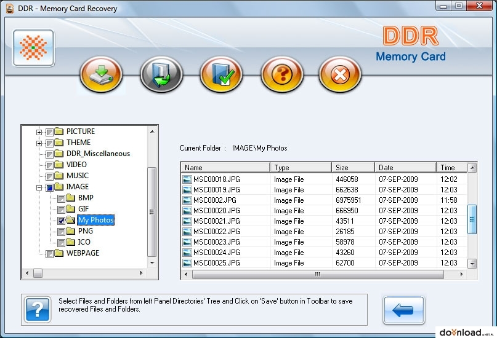
Task: Maximize the DDR Memory Card Recovery window
Action: pos(459,6)
